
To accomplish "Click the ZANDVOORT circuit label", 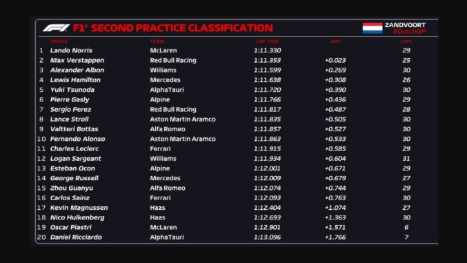I will coord(405,25).
